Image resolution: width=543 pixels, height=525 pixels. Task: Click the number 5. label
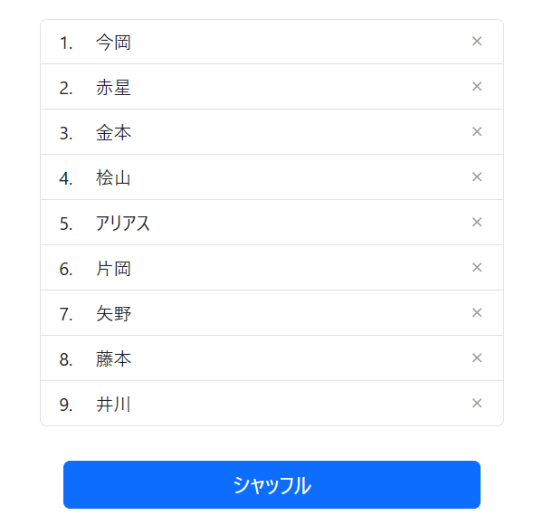pos(66,224)
